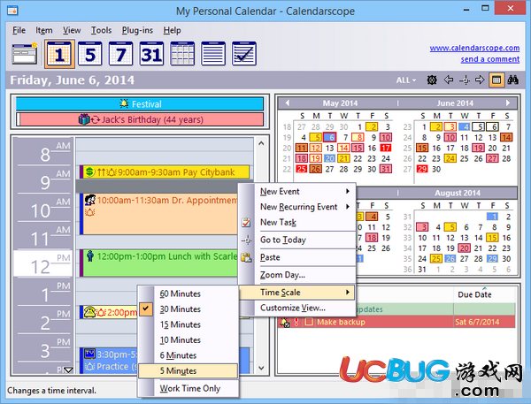Set time scale to 60 Minutes
The height and width of the screenshot is (404, 531).
point(189,293)
